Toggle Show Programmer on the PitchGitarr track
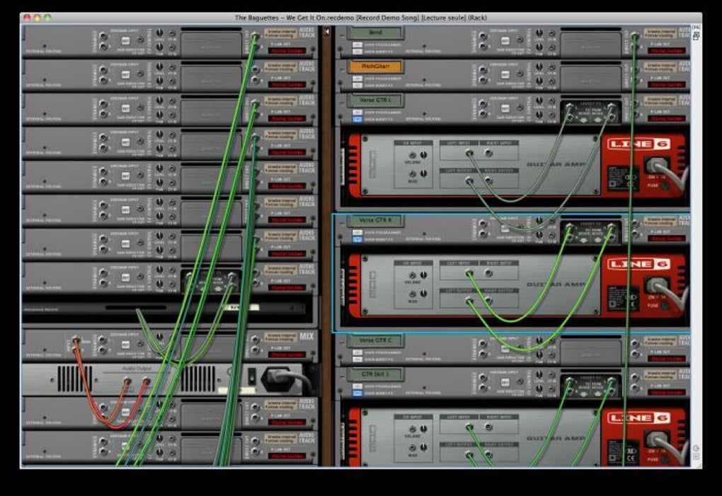The image size is (722, 496). point(357,79)
